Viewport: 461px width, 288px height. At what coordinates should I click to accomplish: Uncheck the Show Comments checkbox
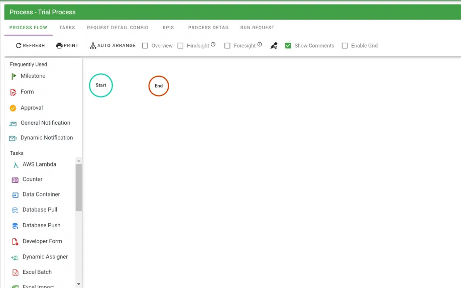[288, 46]
